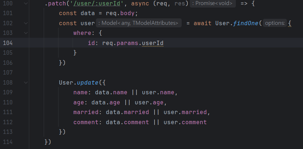Click the update method on line 108
The width and height of the screenshot is (303, 149).
click(x=88, y=83)
